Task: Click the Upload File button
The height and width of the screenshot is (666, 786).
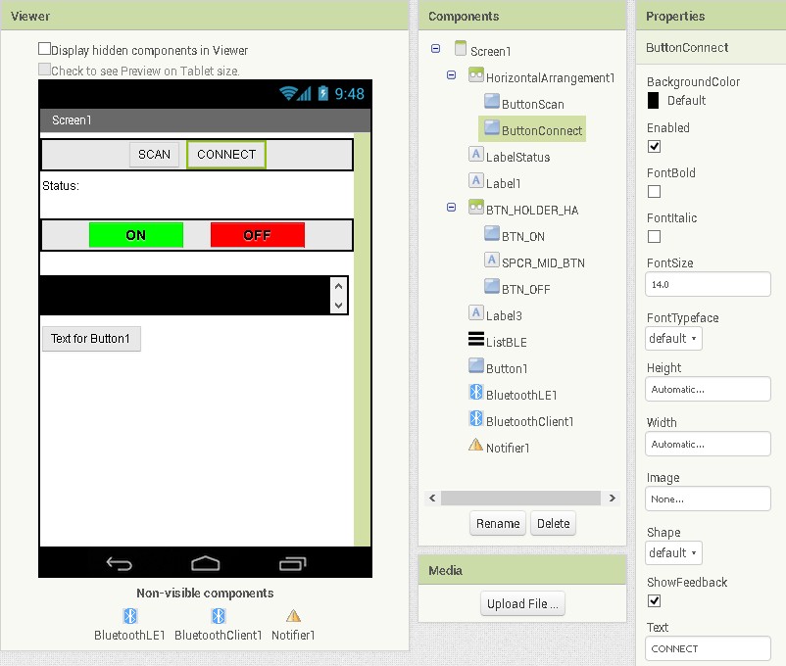Action: 522,604
